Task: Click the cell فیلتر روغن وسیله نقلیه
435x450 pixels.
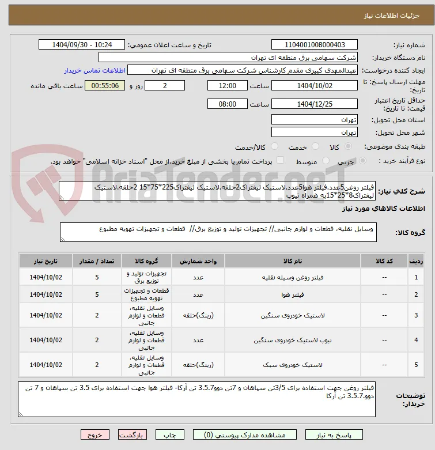Action: click(293, 277)
